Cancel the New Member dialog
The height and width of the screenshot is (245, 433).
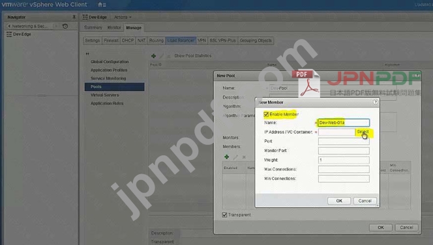(x=365, y=201)
